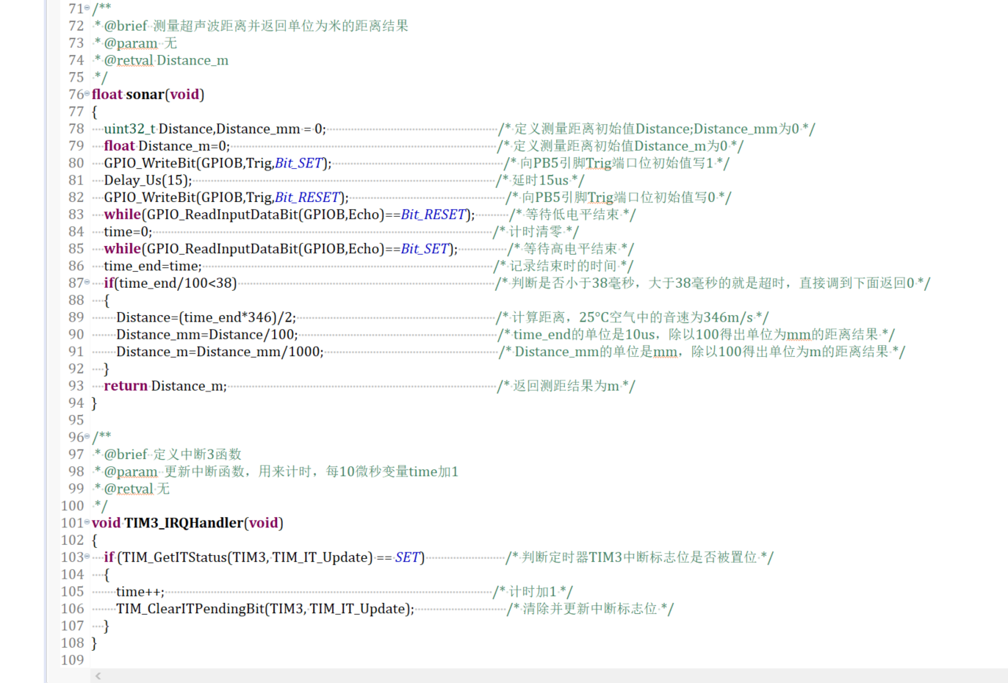Click Delay_Us(15) call on line 81

pos(148,181)
